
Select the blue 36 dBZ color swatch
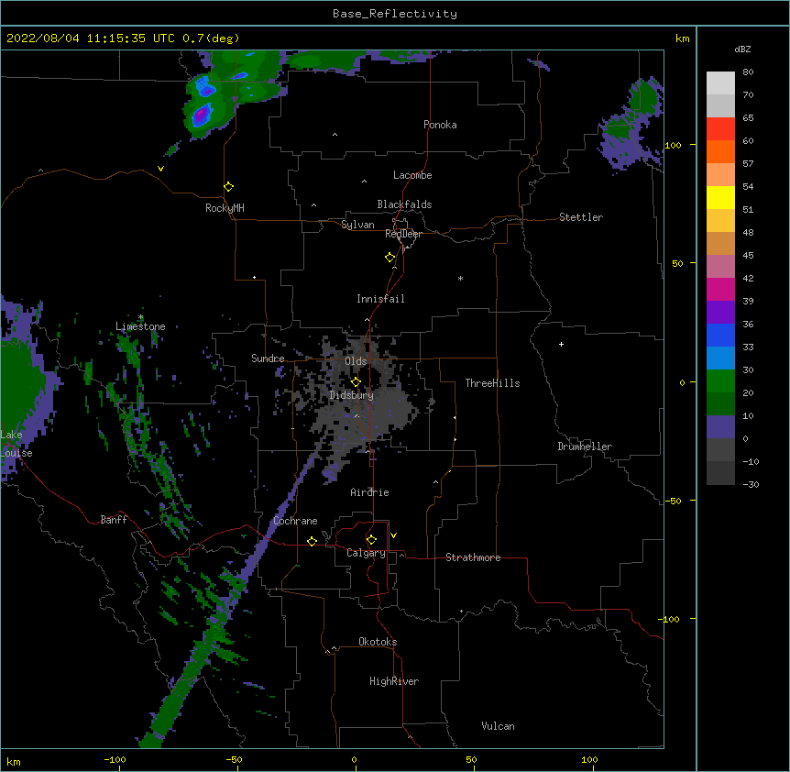720,335
